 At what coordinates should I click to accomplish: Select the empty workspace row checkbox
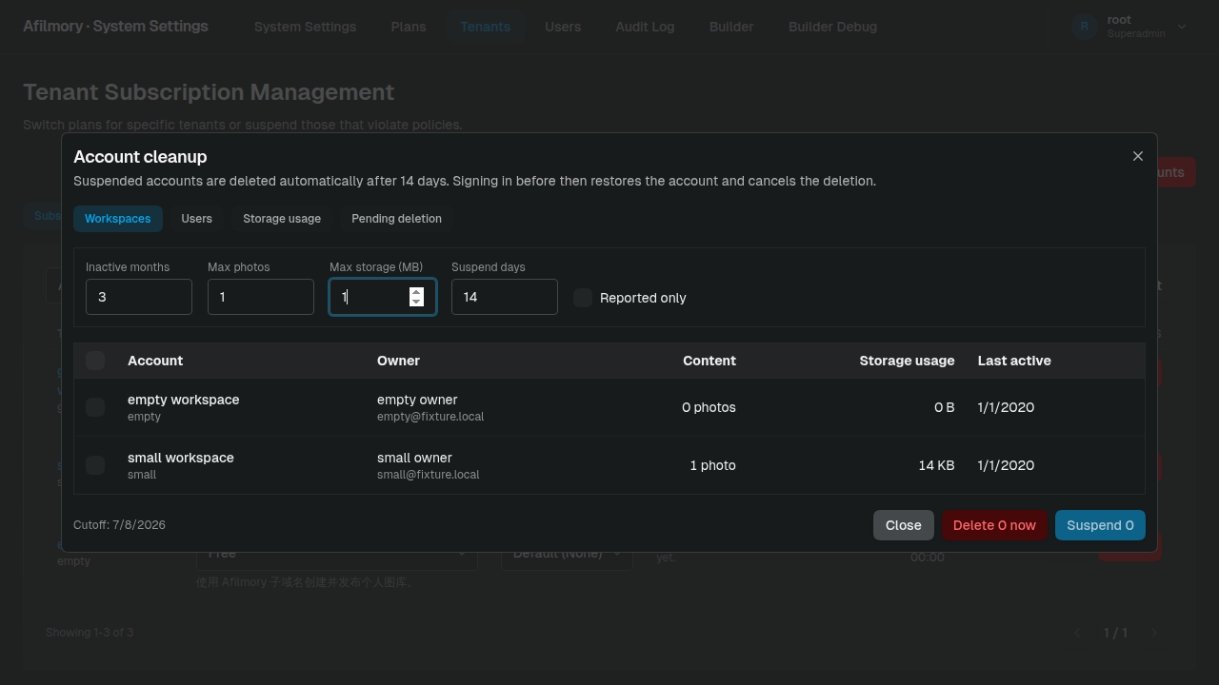(95, 407)
